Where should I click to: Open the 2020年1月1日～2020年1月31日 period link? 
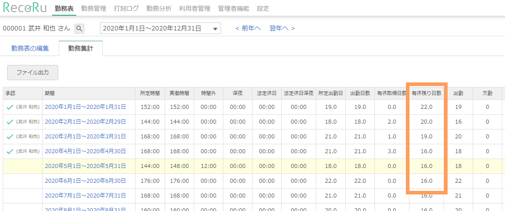click(85, 107)
